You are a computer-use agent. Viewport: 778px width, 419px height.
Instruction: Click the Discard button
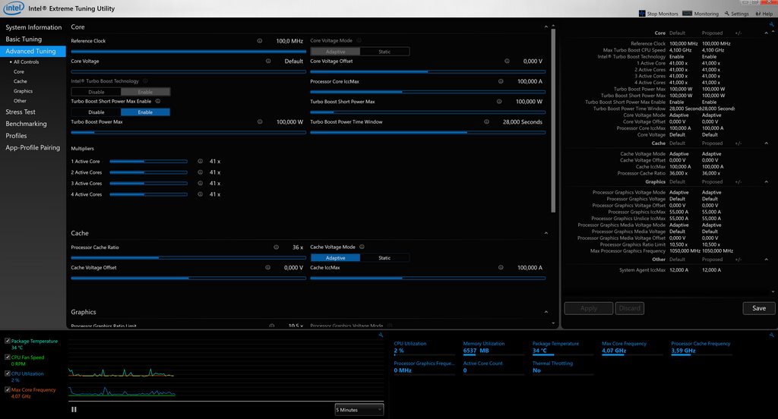[630, 308]
